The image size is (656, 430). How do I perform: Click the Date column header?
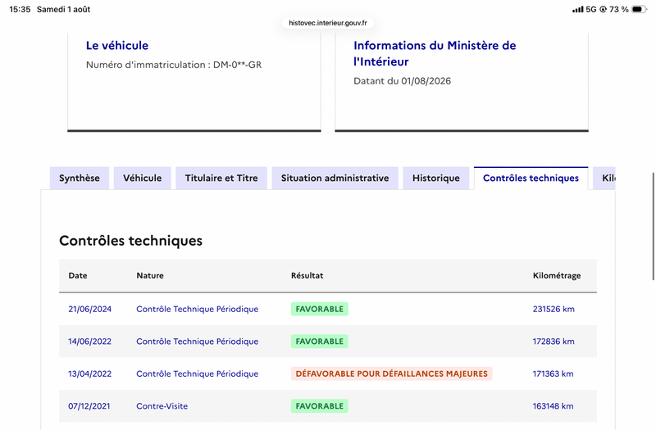tap(78, 275)
